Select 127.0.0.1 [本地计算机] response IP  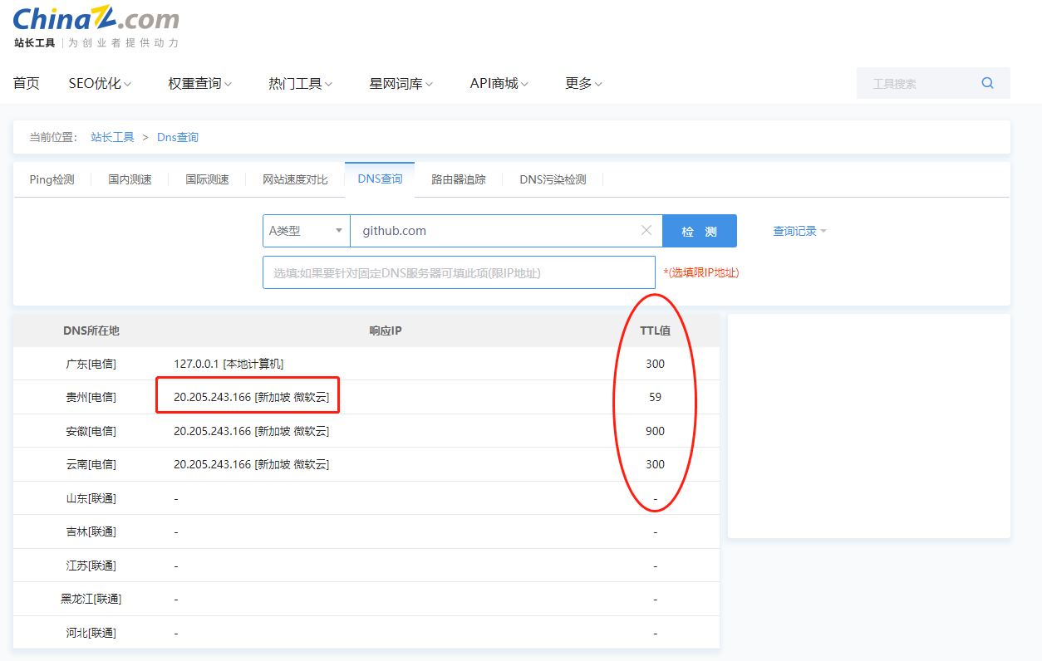pos(229,364)
